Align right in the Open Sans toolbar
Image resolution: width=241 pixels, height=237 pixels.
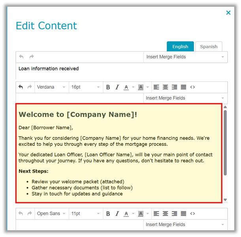175,213
